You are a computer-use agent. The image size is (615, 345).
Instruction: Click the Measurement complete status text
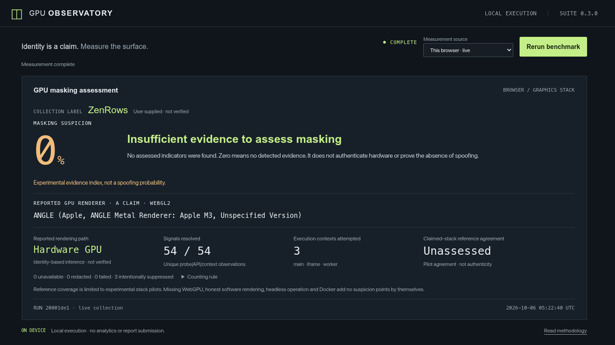point(48,65)
